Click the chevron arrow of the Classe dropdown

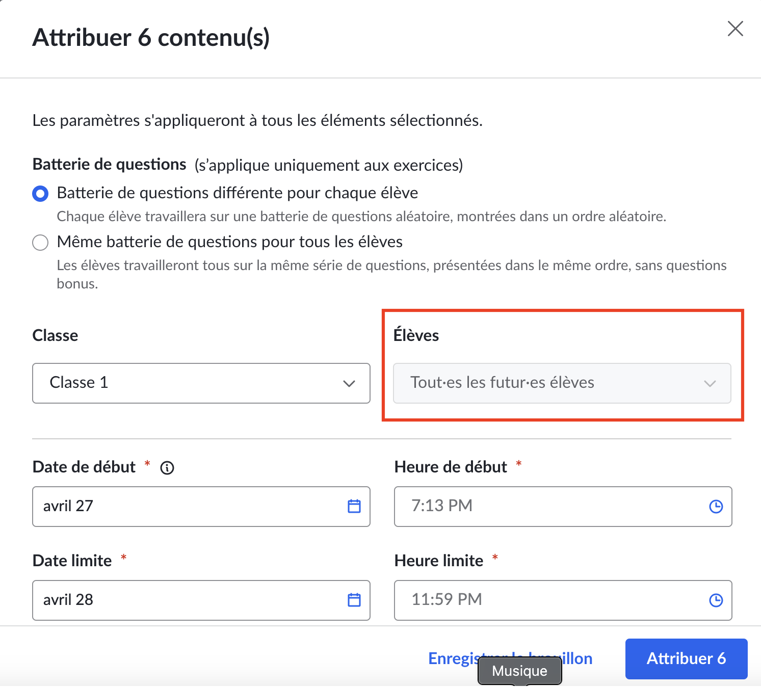pos(349,383)
